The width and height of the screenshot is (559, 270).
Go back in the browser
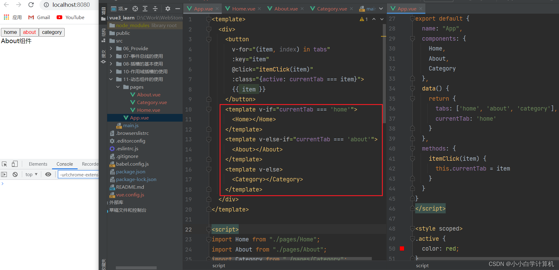pos(6,5)
